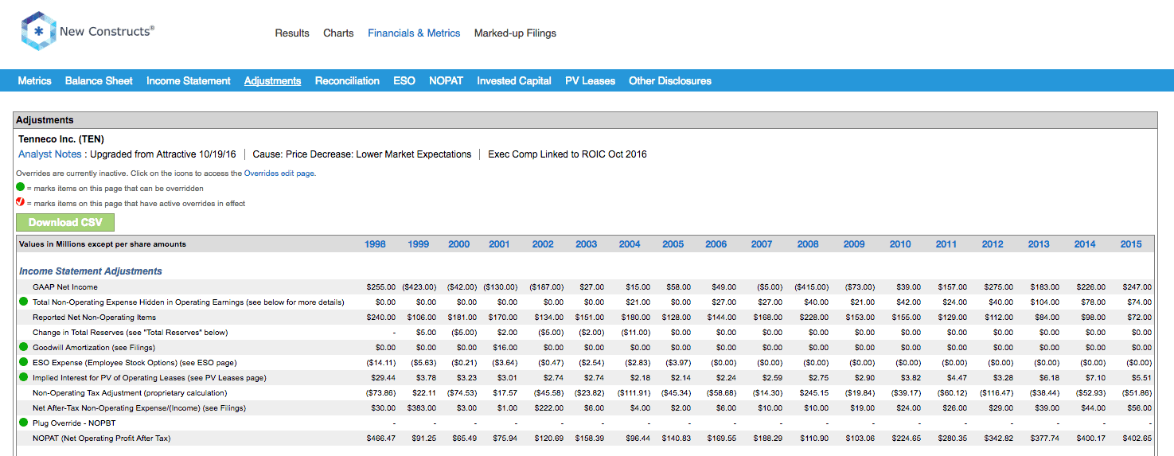Image resolution: width=1174 pixels, height=456 pixels.
Task: Click the 2013 year column header
Action: [1039, 244]
